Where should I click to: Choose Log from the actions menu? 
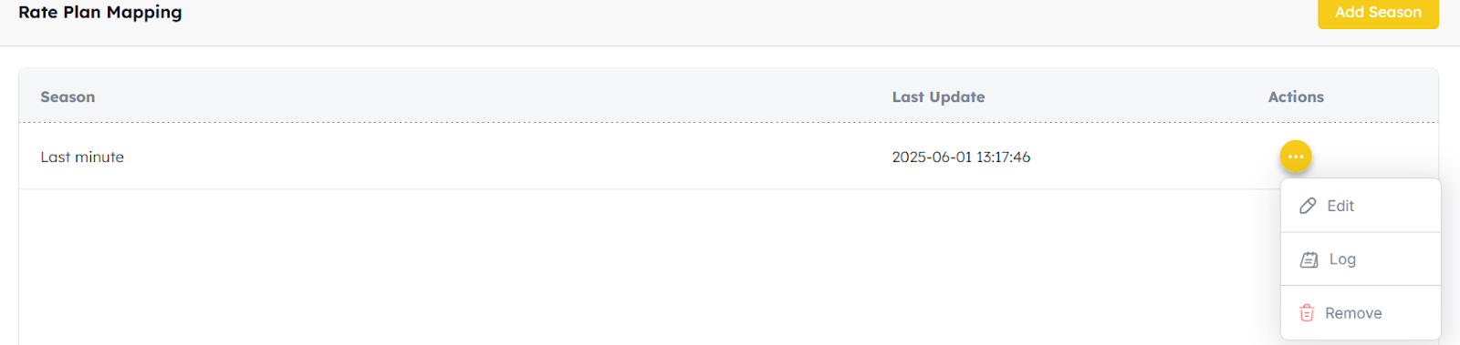click(x=1361, y=259)
